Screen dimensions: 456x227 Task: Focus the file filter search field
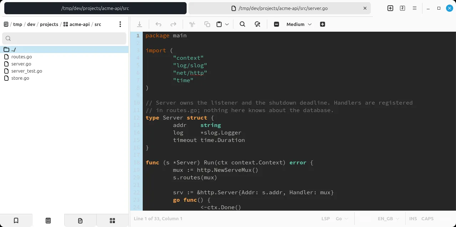pyautogui.click(x=64, y=38)
